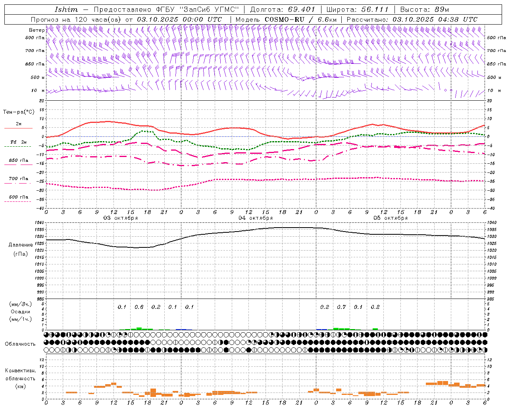Select the 'Широта: 56.111' latitude value
The height and width of the screenshot is (406, 508).
[357, 10]
